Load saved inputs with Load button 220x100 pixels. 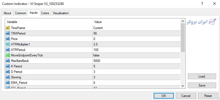pyautogui.click(x=202, y=76)
